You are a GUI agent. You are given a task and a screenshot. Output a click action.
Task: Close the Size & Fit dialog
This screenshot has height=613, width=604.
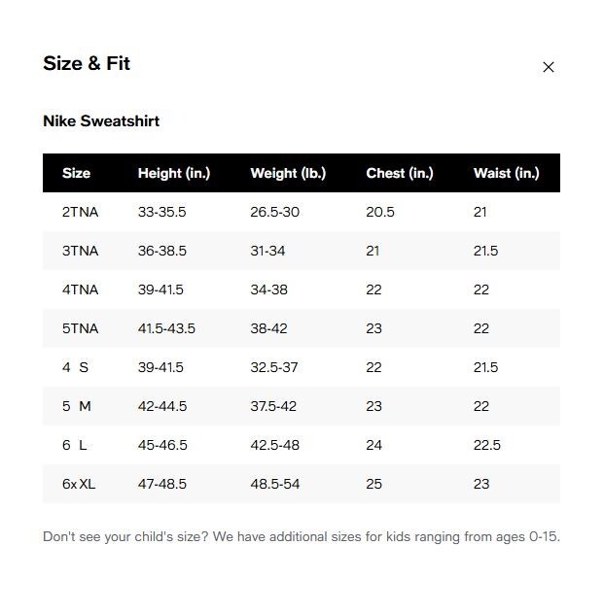point(549,67)
